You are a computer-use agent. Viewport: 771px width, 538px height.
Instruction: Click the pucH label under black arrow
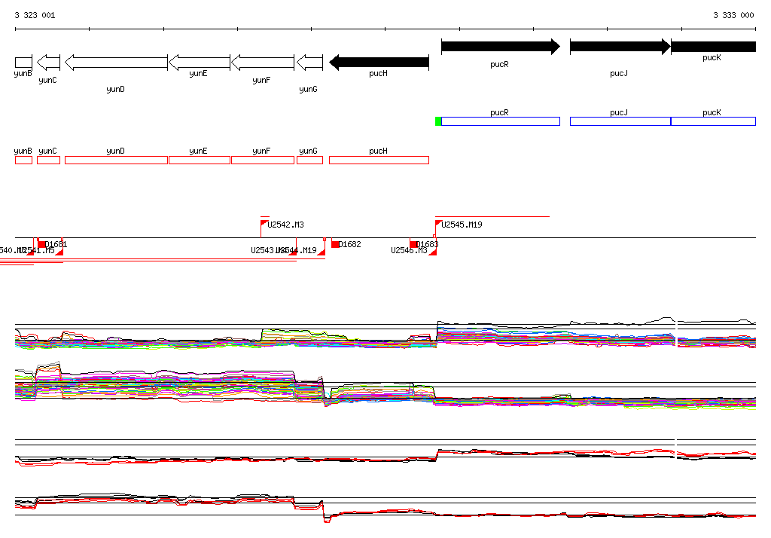click(x=378, y=73)
